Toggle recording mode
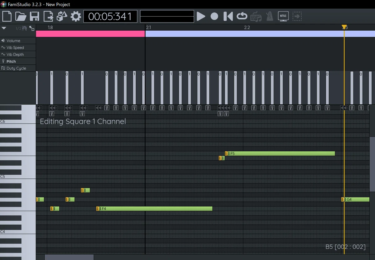 [214, 16]
